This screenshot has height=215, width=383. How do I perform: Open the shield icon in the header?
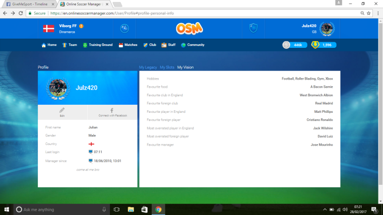tap(253, 28)
